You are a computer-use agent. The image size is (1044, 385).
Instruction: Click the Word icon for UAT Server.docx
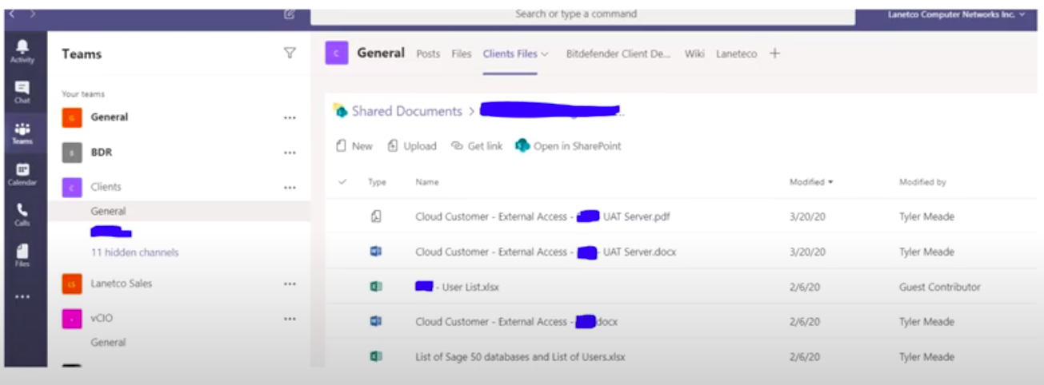(375, 252)
